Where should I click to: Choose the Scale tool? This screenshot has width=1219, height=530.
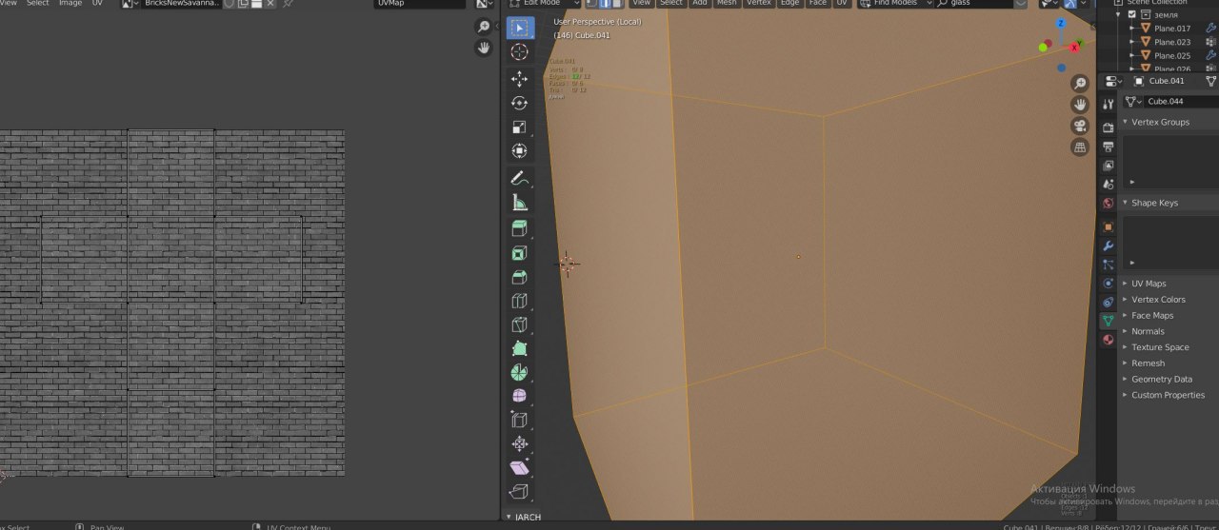(x=520, y=127)
